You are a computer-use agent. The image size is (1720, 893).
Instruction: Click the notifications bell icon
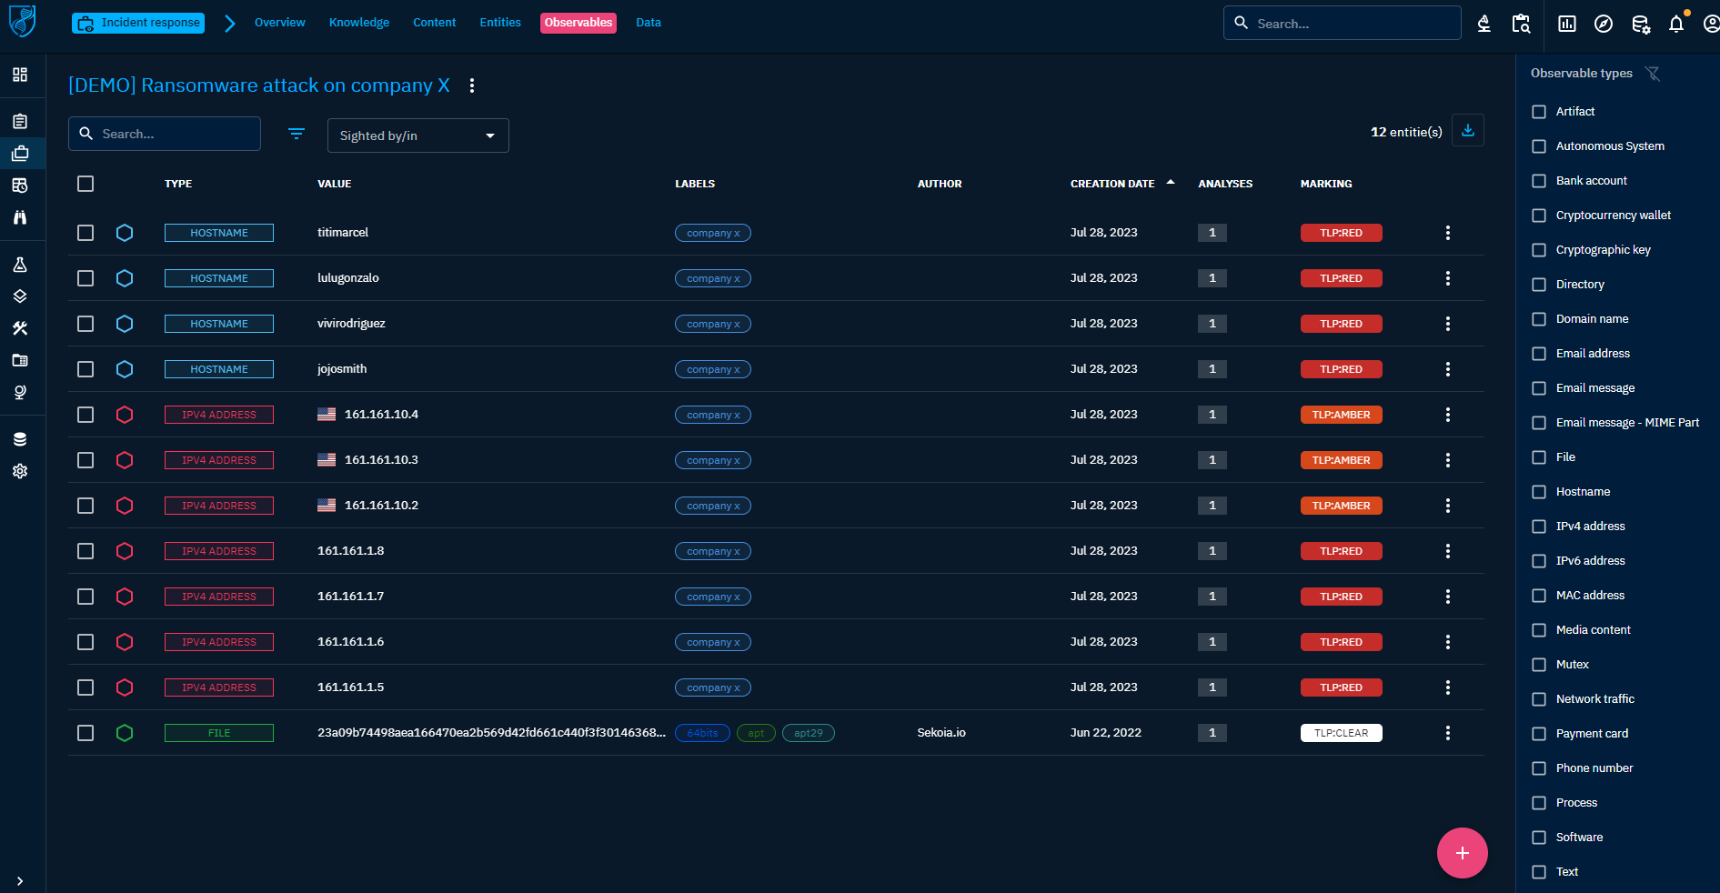[1675, 25]
